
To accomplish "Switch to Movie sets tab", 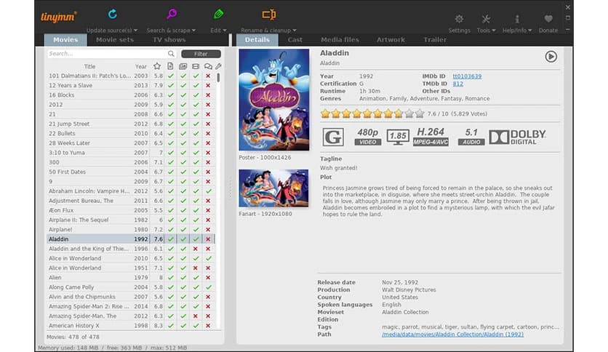I will pos(115,39).
